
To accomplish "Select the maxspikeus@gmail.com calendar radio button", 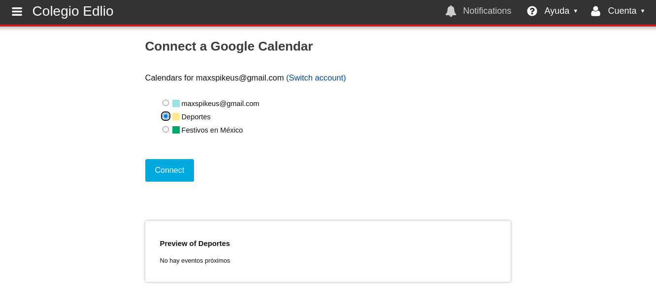I will tap(165, 103).
